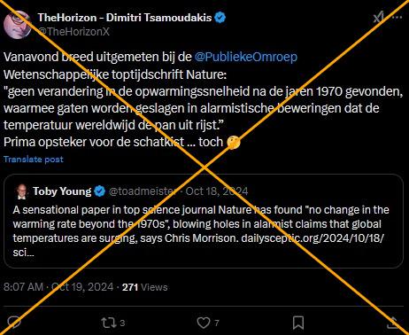The height and width of the screenshot is (335, 409).
Task: Open Dimitri Tsamoudakis profile avatar
Action: click(18, 25)
